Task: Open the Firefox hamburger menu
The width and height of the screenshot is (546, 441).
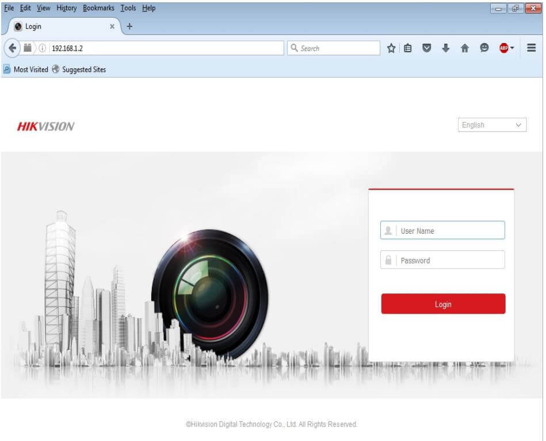Action: [x=531, y=48]
